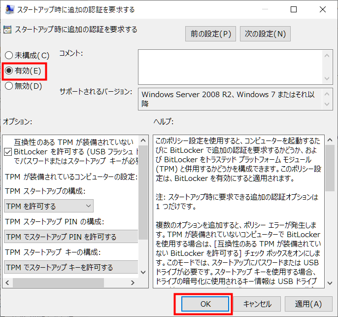Click the help panel vertical scrollbar thumb
338x317 pixels.
330,168
